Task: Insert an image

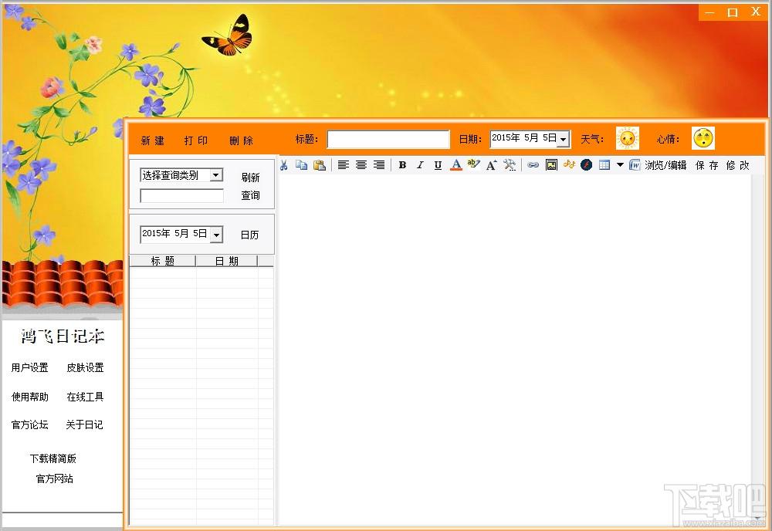Action: tap(551, 165)
